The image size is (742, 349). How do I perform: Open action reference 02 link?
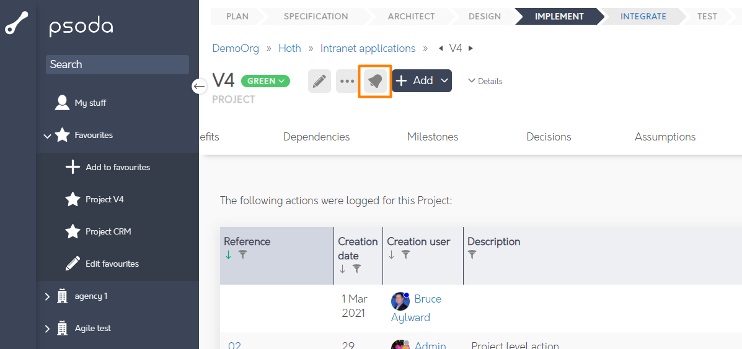[x=235, y=346]
